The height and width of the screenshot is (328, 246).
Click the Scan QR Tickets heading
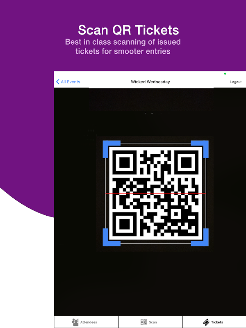(x=128, y=30)
